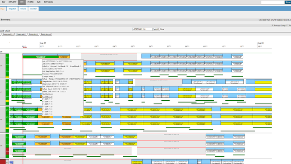Viewport: 291px width, 164px height.
Task: Click the tooltip 'Sched Start' line
Action: (55, 89)
